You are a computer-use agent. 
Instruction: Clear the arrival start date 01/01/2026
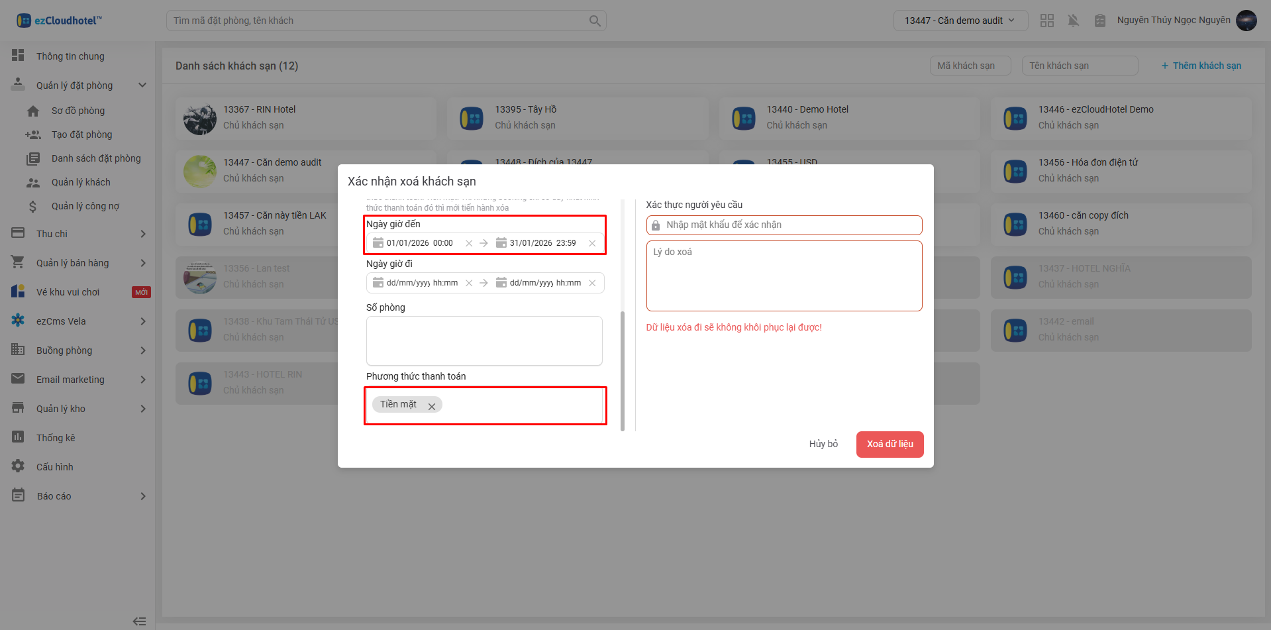point(469,243)
